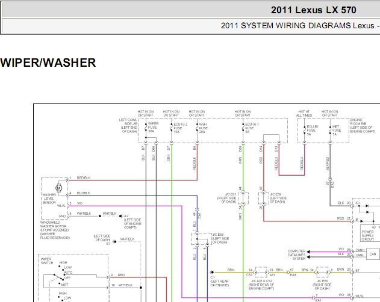This screenshot has height=302, width=380.
Task: Click the ET terminal label
Action: [x=358, y=270]
